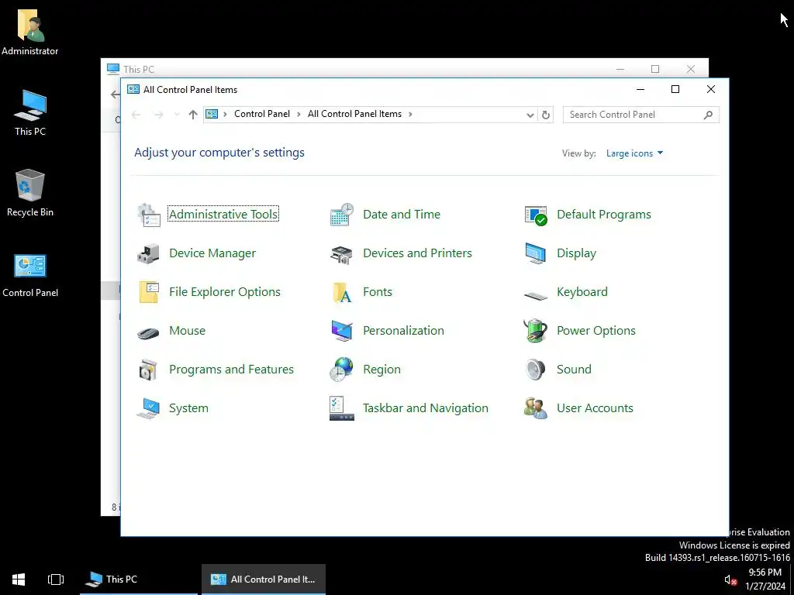Click the Device Manager icon
Viewport: 794px width, 595px height.
point(149,253)
